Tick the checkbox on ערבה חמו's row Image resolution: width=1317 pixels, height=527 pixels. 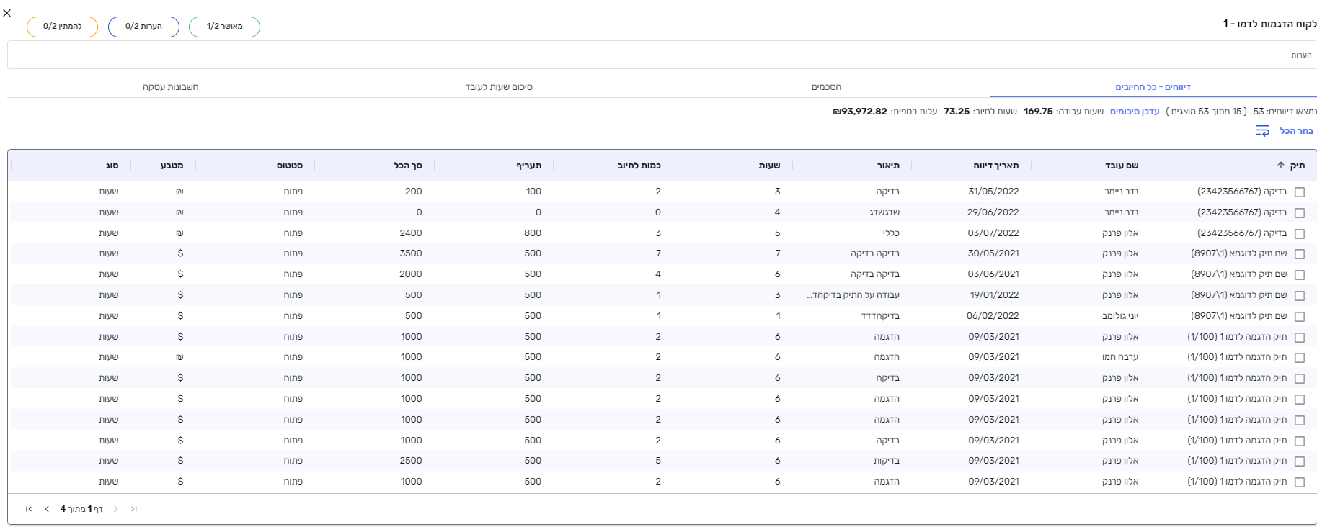tap(1299, 358)
